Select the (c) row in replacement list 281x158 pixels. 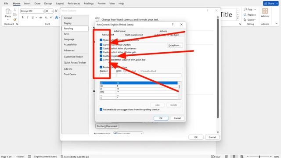coord(139,83)
